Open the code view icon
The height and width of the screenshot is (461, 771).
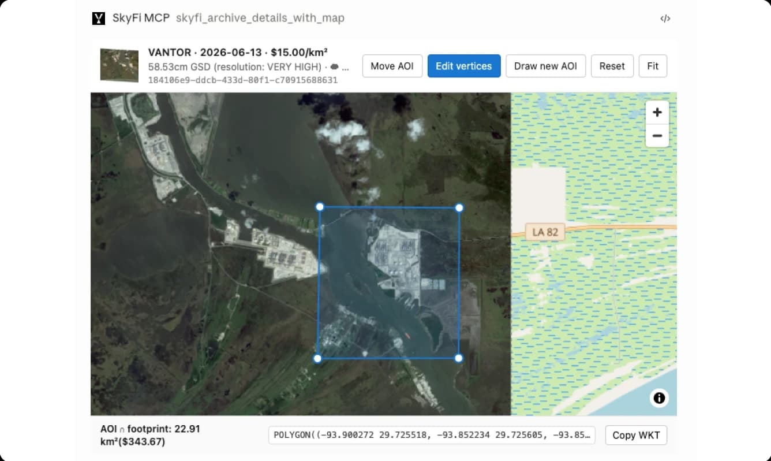(665, 18)
